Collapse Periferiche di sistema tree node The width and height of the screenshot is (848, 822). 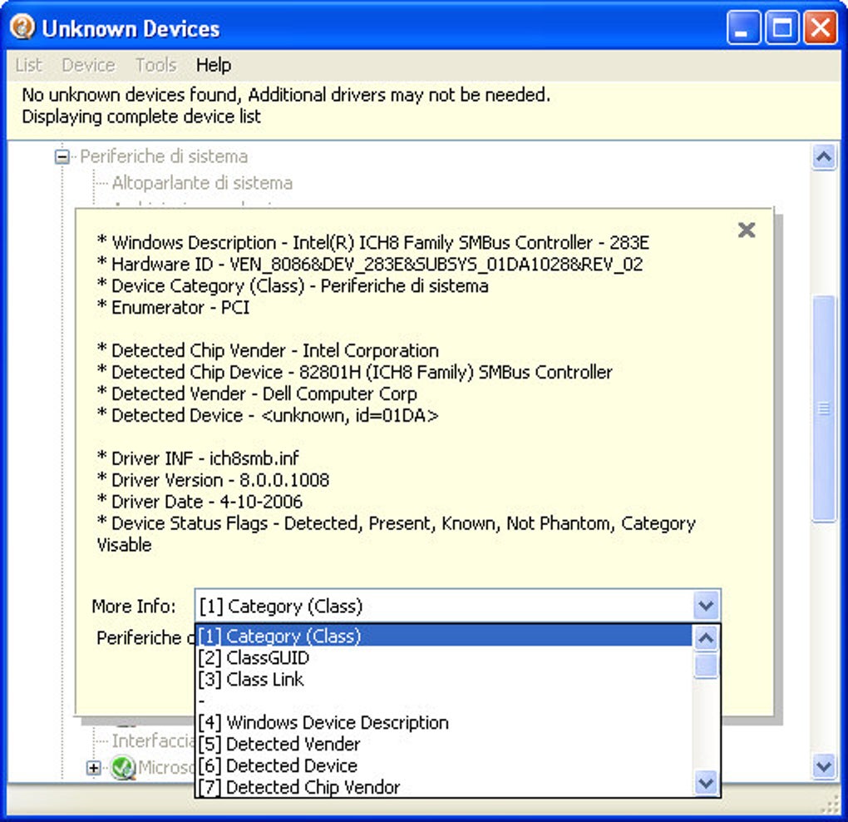(x=62, y=157)
